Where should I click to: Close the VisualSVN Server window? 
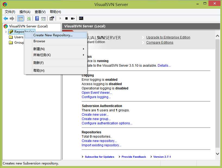(214, 4)
